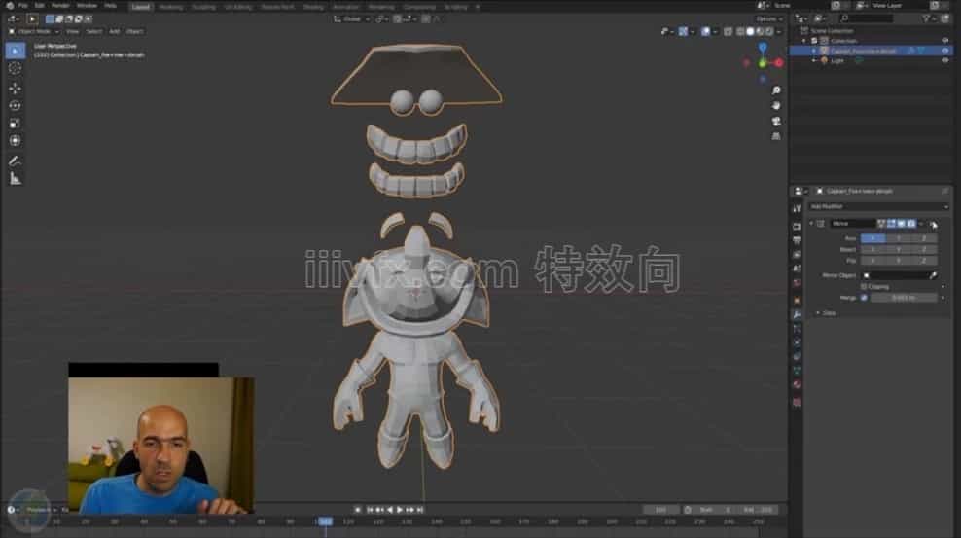Open the File menu
Screen dimensions: 961x538
(22, 6)
